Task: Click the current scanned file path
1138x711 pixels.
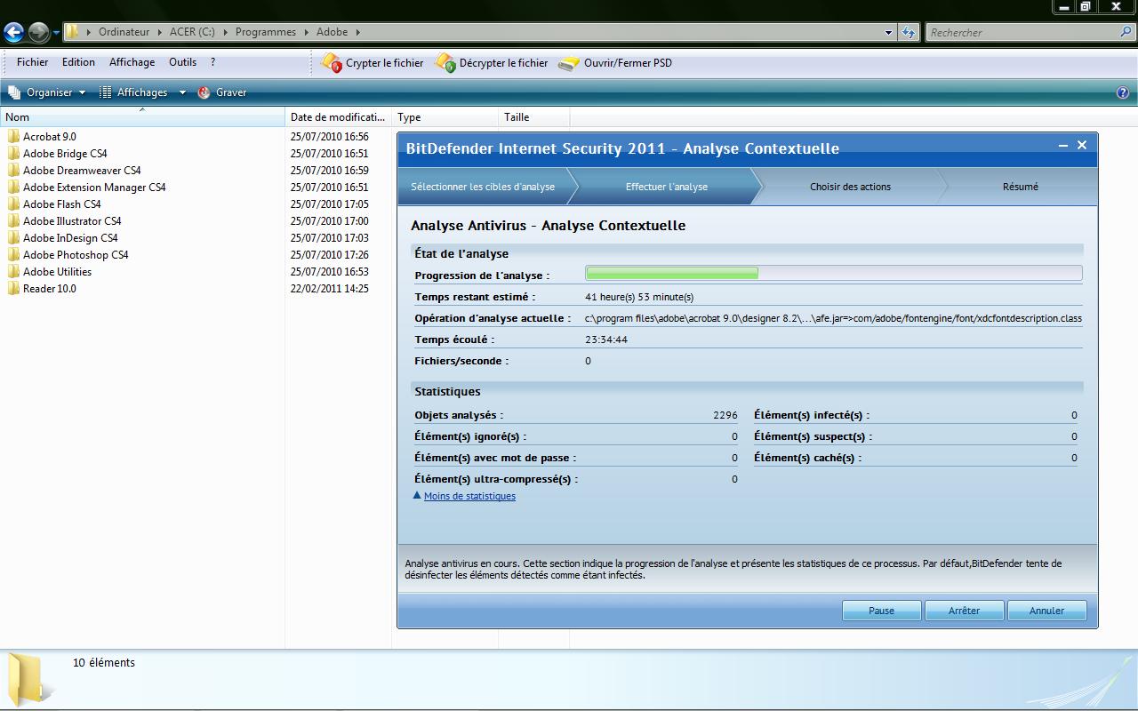Action: coord(833,318)
